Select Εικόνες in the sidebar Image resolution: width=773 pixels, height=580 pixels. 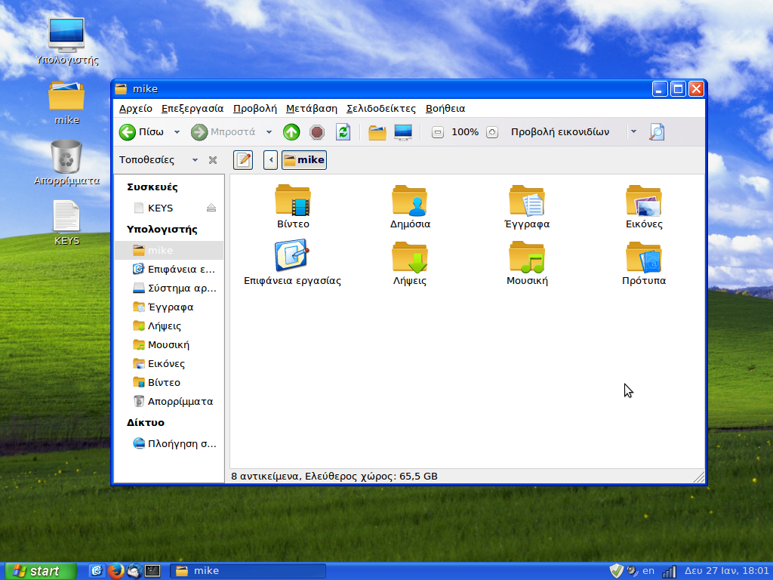pyautogui.click(x=169, y=363)
